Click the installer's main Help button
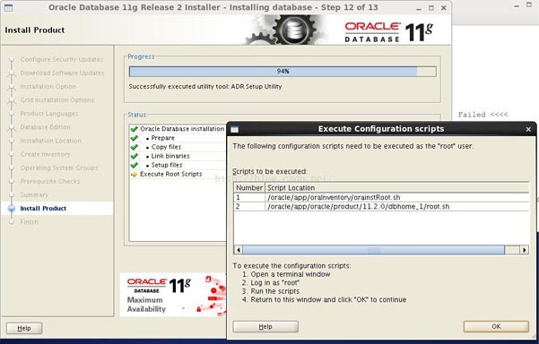 pyautogui.click(x=24, y=328)
